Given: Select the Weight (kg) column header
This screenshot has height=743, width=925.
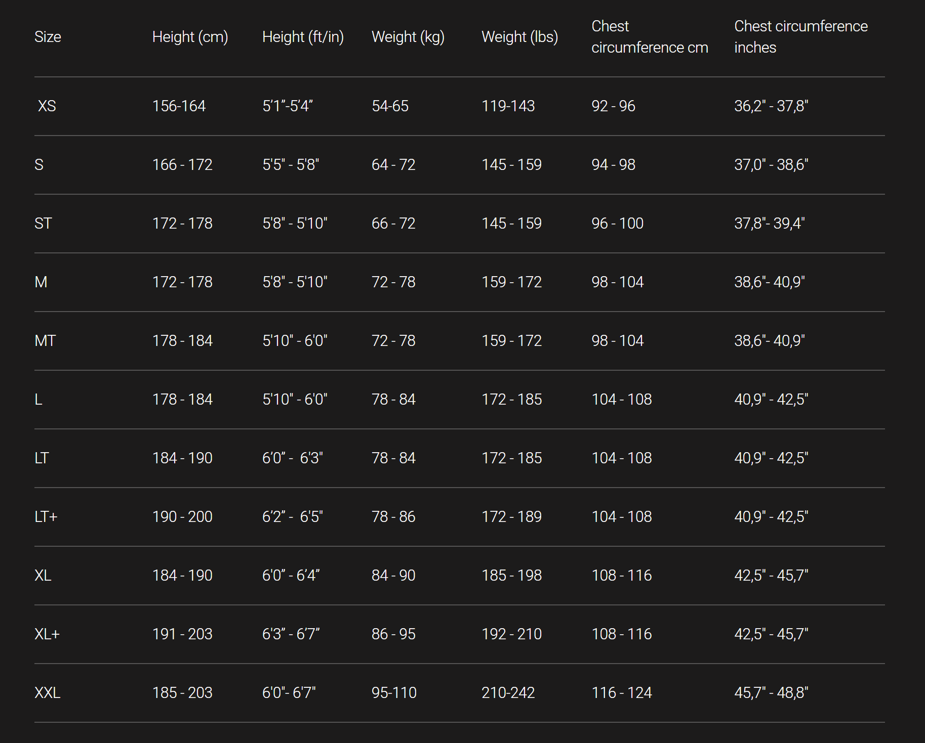Looking at the screenshot, I should (408, 37).
